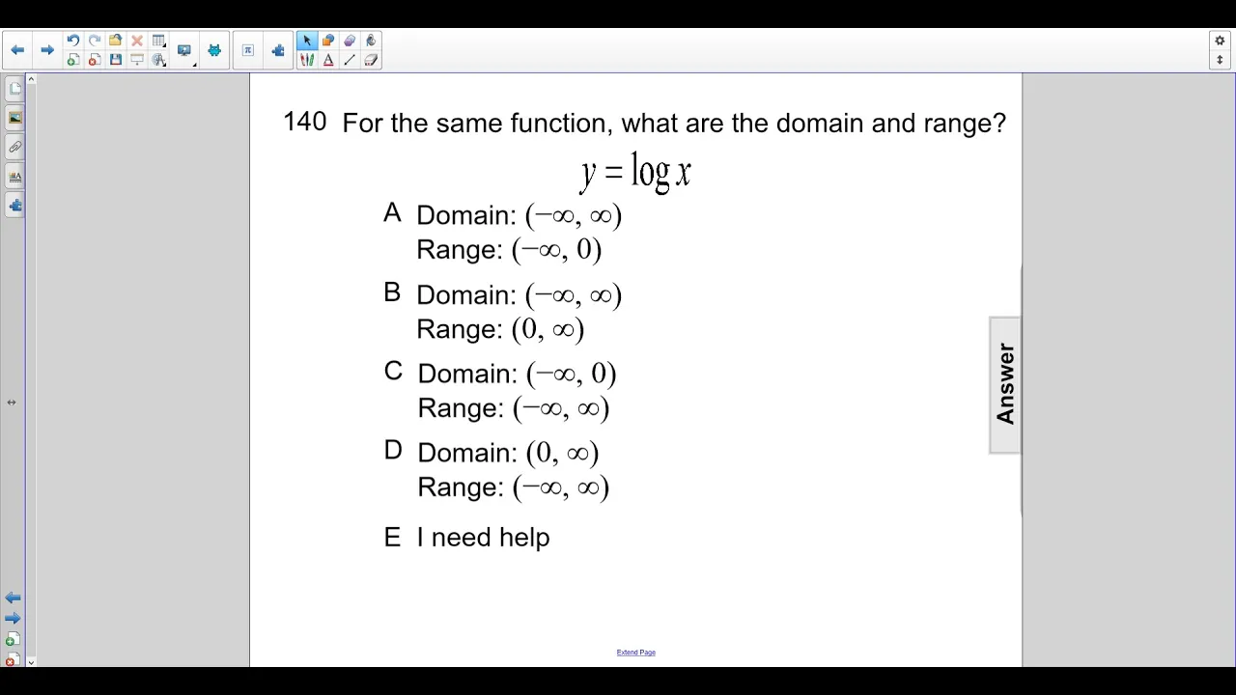
Task: Select answer choice C
Action: coord(393,372)
